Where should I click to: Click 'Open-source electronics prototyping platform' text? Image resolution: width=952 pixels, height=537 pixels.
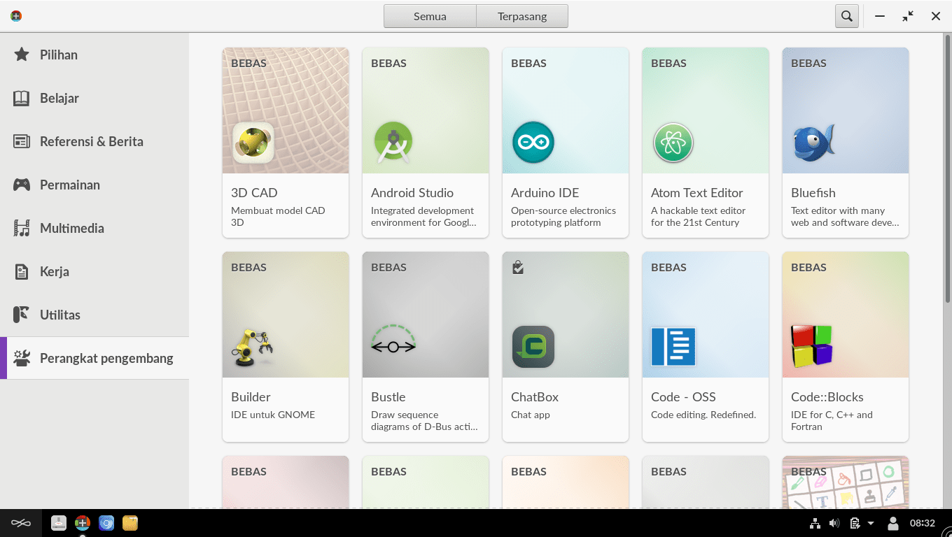pyautogui.click(x=563, y=217)
